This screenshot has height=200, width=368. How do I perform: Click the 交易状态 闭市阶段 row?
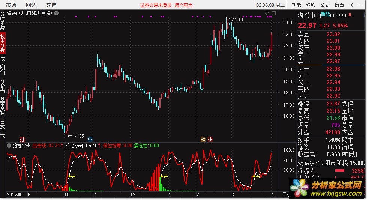[x=331, y=163]
